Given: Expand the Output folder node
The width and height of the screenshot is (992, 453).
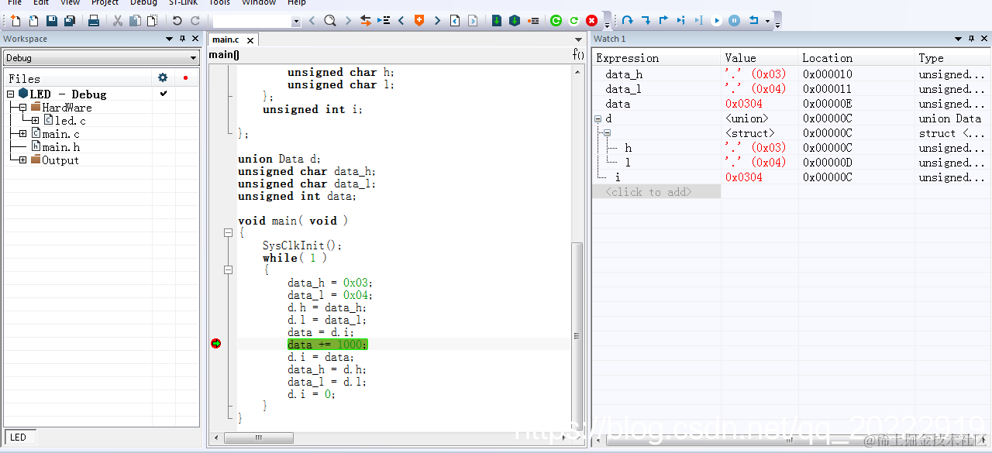Looking at the screenshot, I should click(22, 160).
